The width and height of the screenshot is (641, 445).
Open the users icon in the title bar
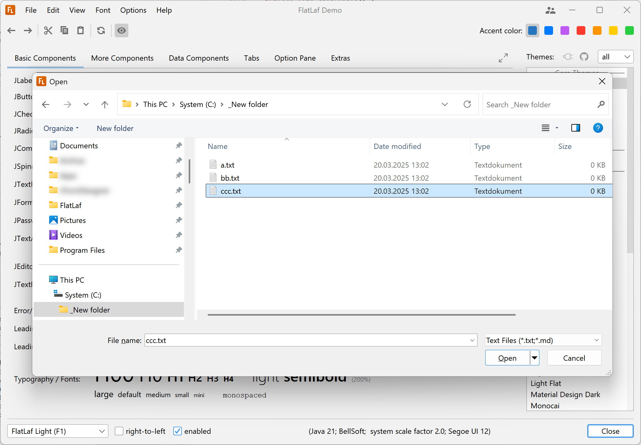tap(550, 10)
